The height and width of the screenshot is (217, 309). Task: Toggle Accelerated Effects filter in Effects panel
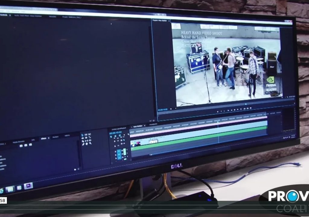click(x=21, y=146)
